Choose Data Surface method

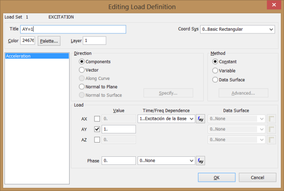(229, 80)
